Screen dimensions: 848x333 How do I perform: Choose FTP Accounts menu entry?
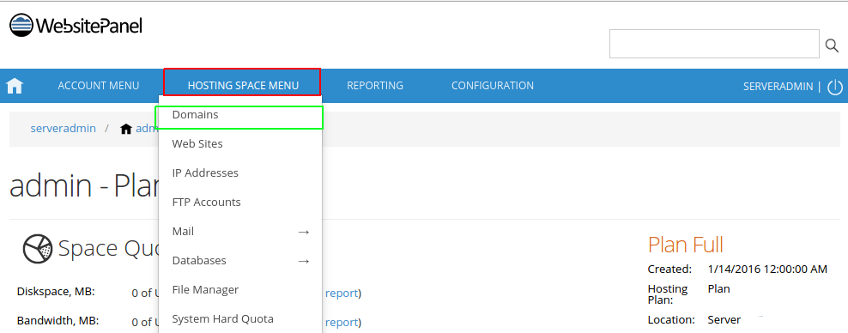pyautogui.click(x=240, y=203)
